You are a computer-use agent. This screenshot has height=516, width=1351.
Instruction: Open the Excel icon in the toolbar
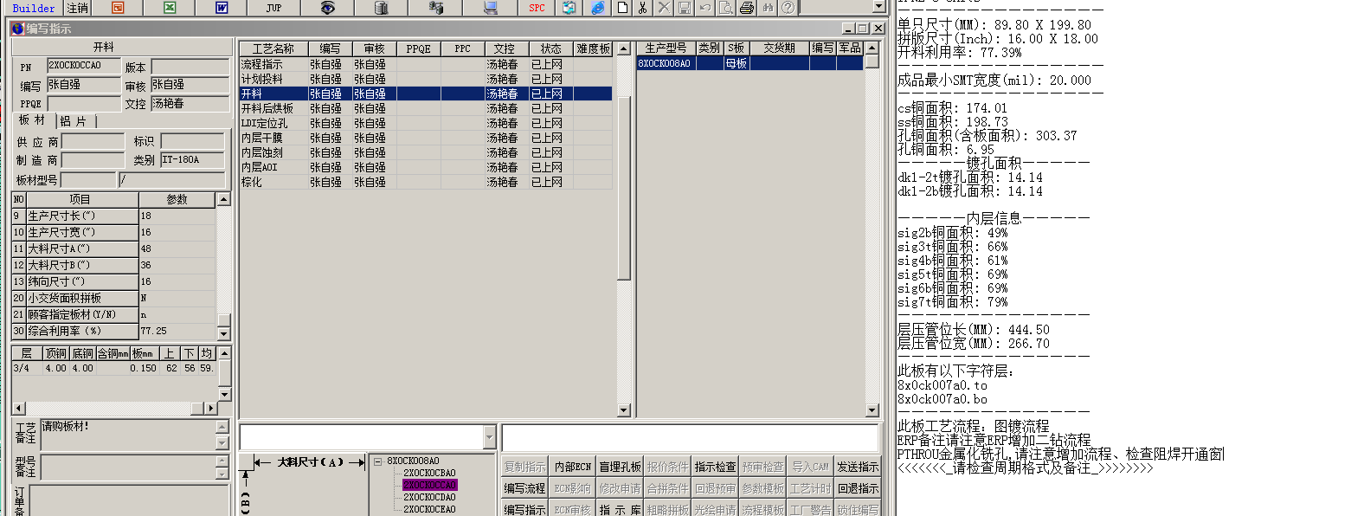pyautogui.click(x=170, y=8)
